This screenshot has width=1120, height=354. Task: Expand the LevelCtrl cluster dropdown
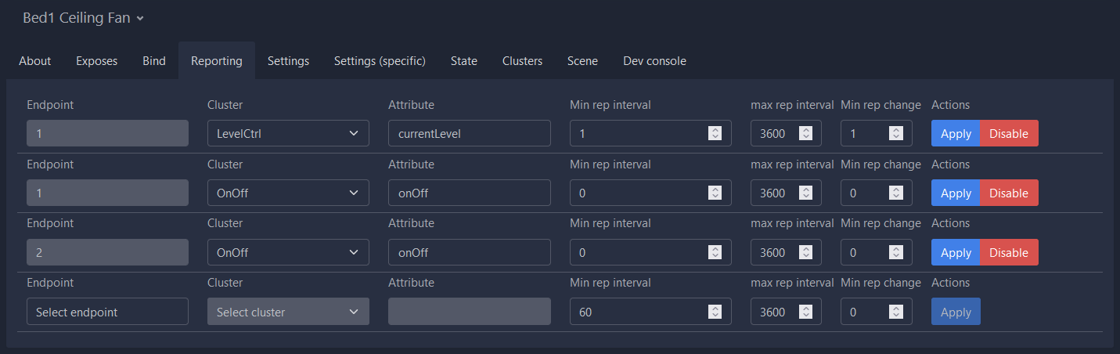[288, 133]
